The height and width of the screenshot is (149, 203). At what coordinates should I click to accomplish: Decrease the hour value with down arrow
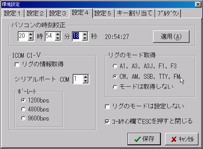click(31, 39)
